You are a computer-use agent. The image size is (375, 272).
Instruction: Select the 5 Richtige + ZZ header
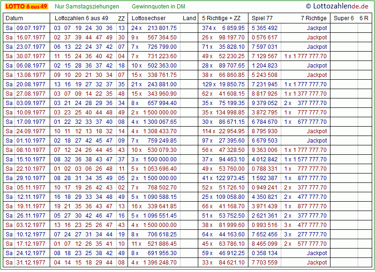221,18
